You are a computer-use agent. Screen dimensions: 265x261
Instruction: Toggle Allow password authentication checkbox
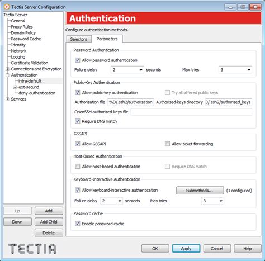point(77,60)
